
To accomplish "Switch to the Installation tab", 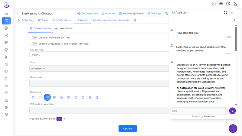I will [x=64, y=28].
